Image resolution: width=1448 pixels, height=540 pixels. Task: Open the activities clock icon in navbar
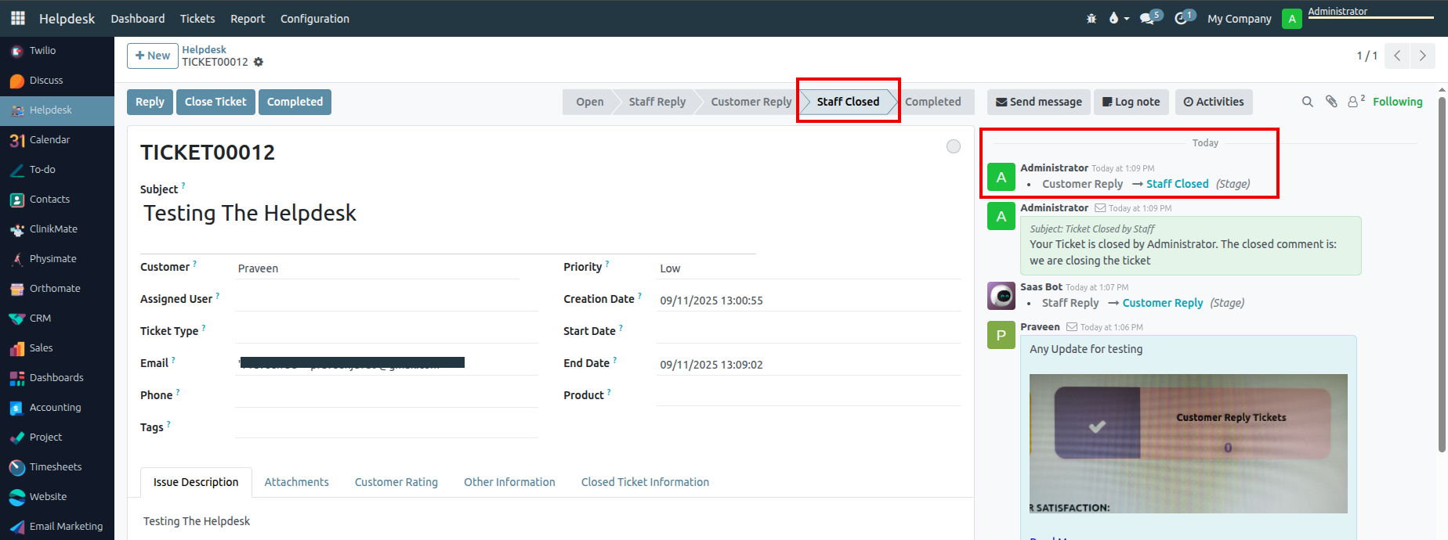pyautogui.click(x=1182, y=18)
